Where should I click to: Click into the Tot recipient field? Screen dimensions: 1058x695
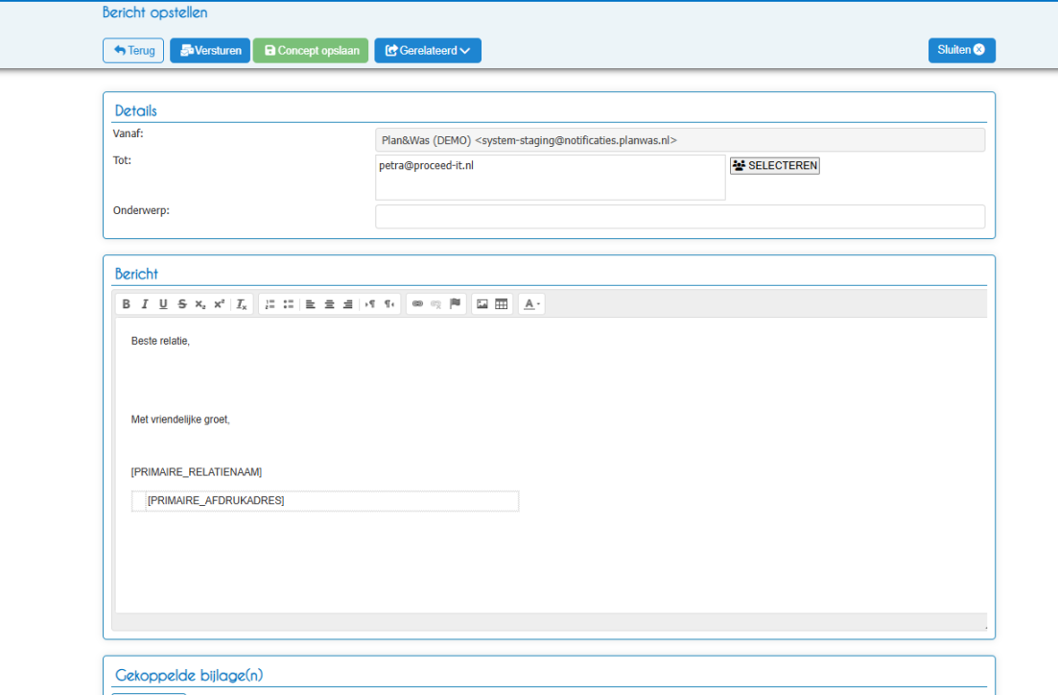[x=551, y=178]
